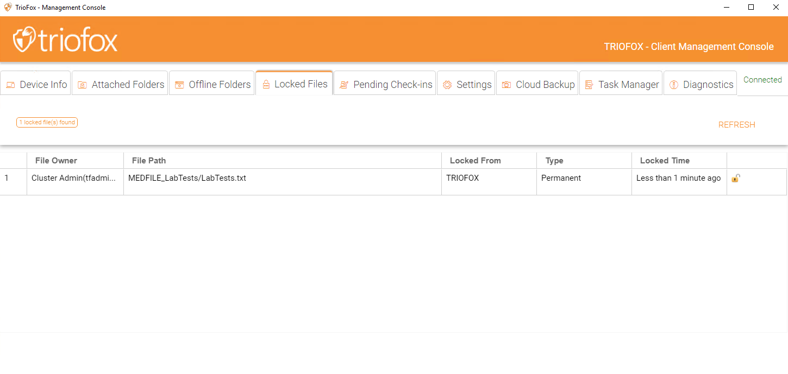Image resolution: width=788 pixels, height=374 pixels.
Task: Switch to the Attached Folders tab
Action: pyautogui.click(x=120, y=84)
